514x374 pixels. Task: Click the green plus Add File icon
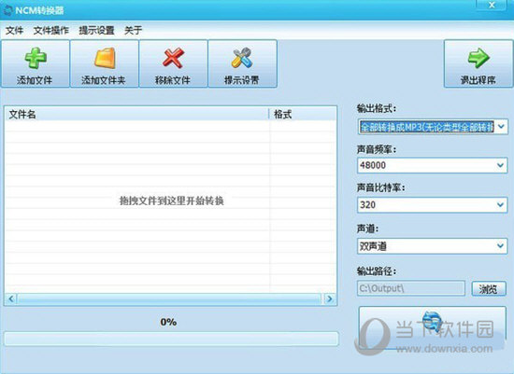[x=36, y=58]
